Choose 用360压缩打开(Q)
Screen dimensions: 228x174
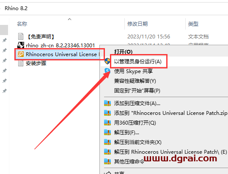pos(135,122)
